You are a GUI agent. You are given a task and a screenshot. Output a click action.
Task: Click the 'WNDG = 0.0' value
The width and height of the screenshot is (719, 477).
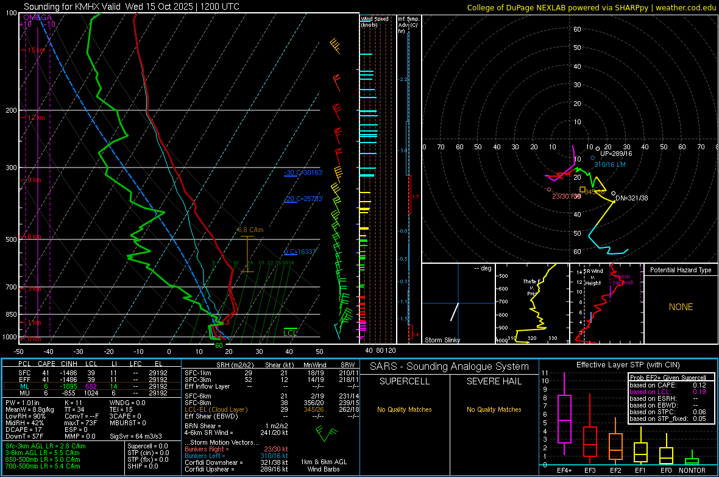coord(127,403)
